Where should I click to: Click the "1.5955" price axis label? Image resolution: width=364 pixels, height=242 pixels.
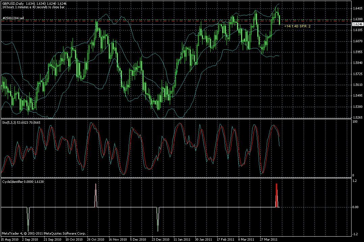tap(358, 52)
